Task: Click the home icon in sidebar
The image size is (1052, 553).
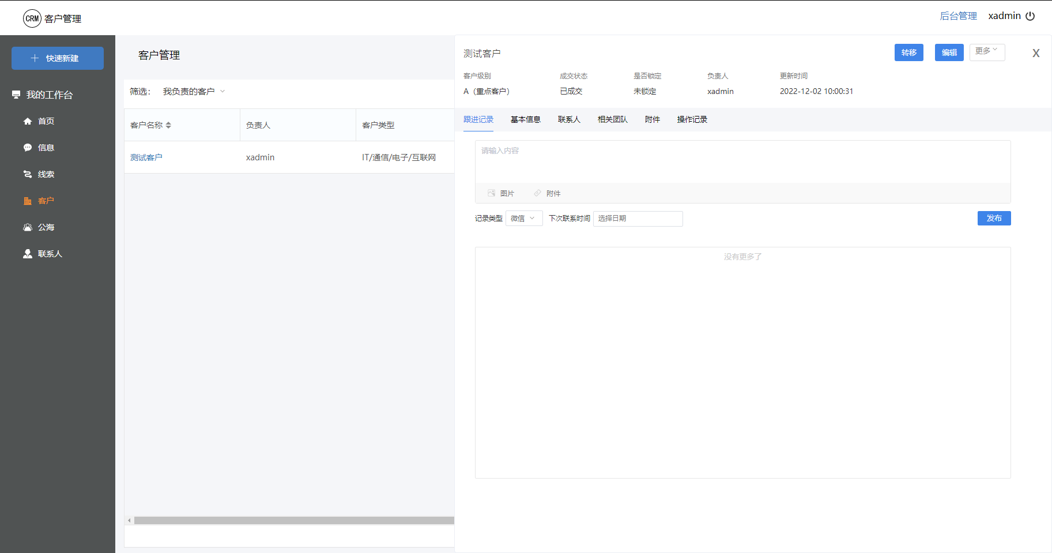Action: click(x=28, y=121)
